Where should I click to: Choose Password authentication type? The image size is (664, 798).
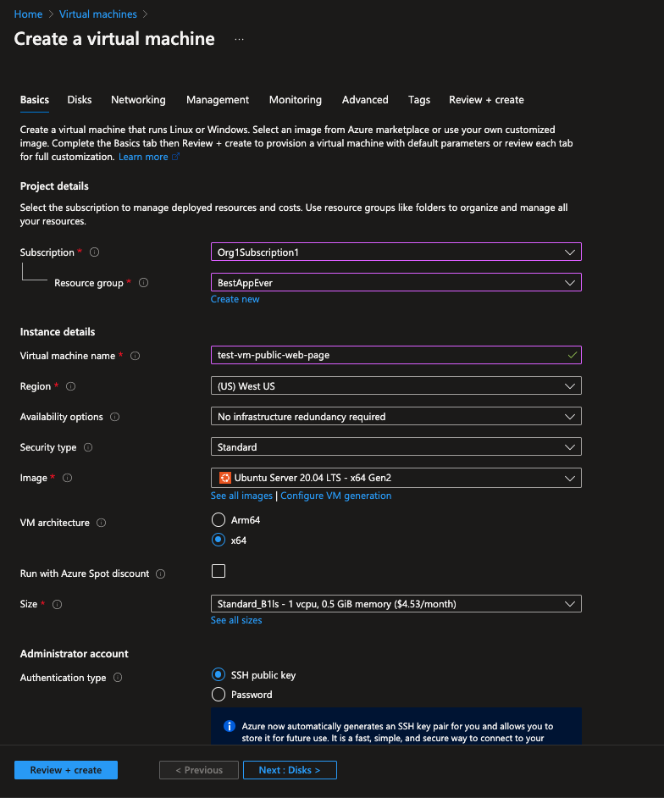point(219,694)
